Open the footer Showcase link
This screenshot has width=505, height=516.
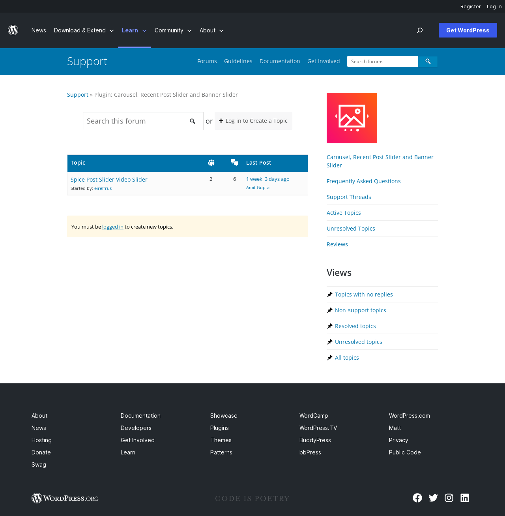coord(224,416)
